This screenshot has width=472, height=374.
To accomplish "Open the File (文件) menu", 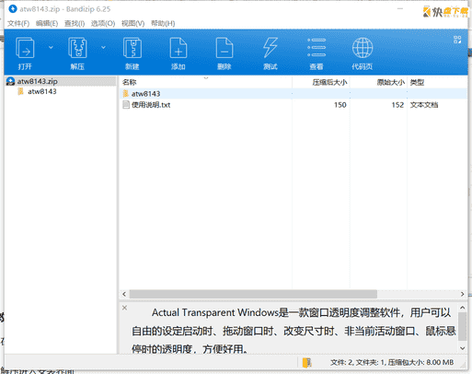I will (x=18, y=23).
